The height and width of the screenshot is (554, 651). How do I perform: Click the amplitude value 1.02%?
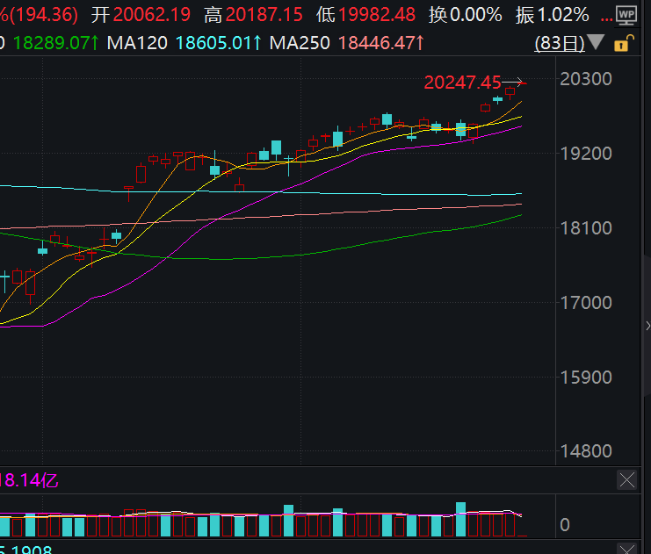point(563,15)
